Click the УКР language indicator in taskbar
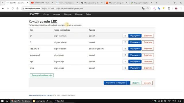Screen dimensions: 184x103 pos(169,101)
